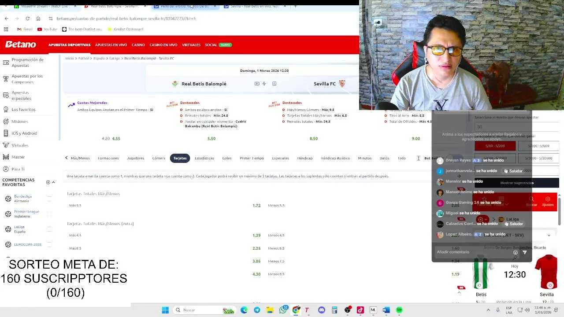Viewport: 564px width, 317px height.
Task: Click match lineup field icon
Action: [x=274, y=84]
